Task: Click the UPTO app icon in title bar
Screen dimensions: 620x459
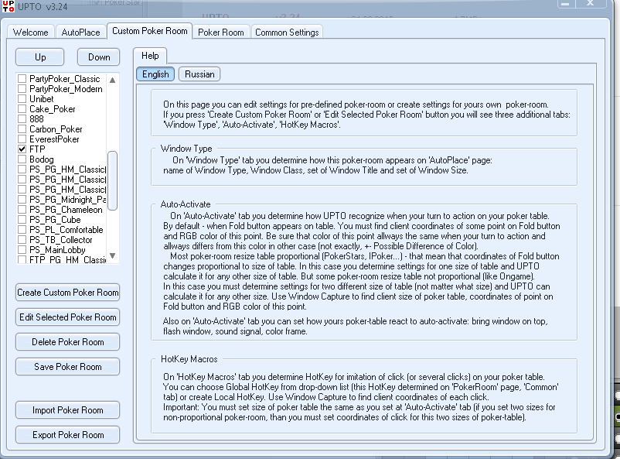Action: pos(8,6)
